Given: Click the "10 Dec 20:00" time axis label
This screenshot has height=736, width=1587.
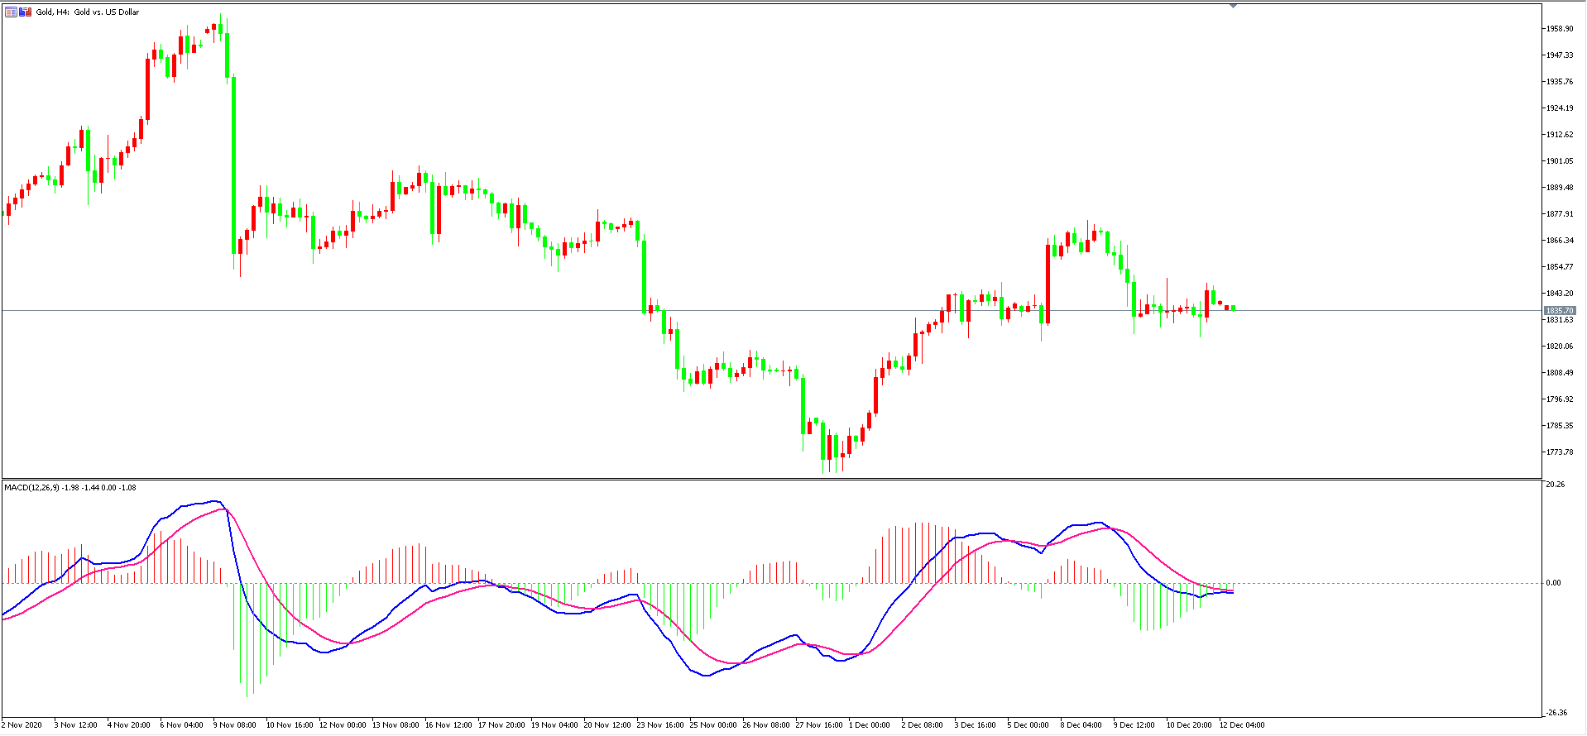Looking at the screenshot, I should pyautogui.click(x=1190, y=725).
